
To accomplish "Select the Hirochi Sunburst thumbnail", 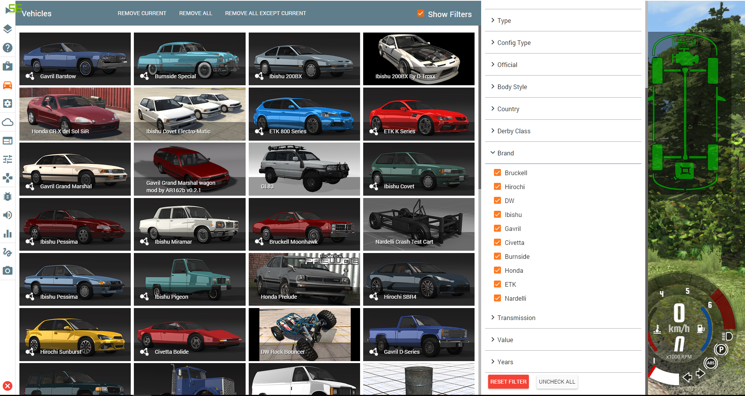I will click(x=75, y=334).
